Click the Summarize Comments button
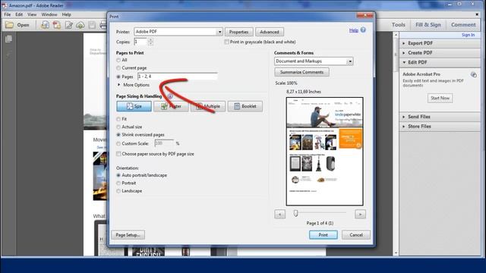 301,72
